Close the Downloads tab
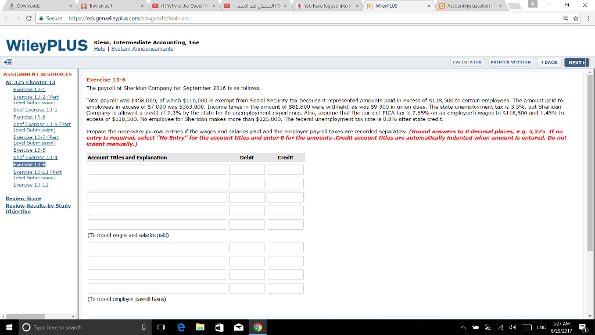Screen dimensions: 595x335 point(70,6)
